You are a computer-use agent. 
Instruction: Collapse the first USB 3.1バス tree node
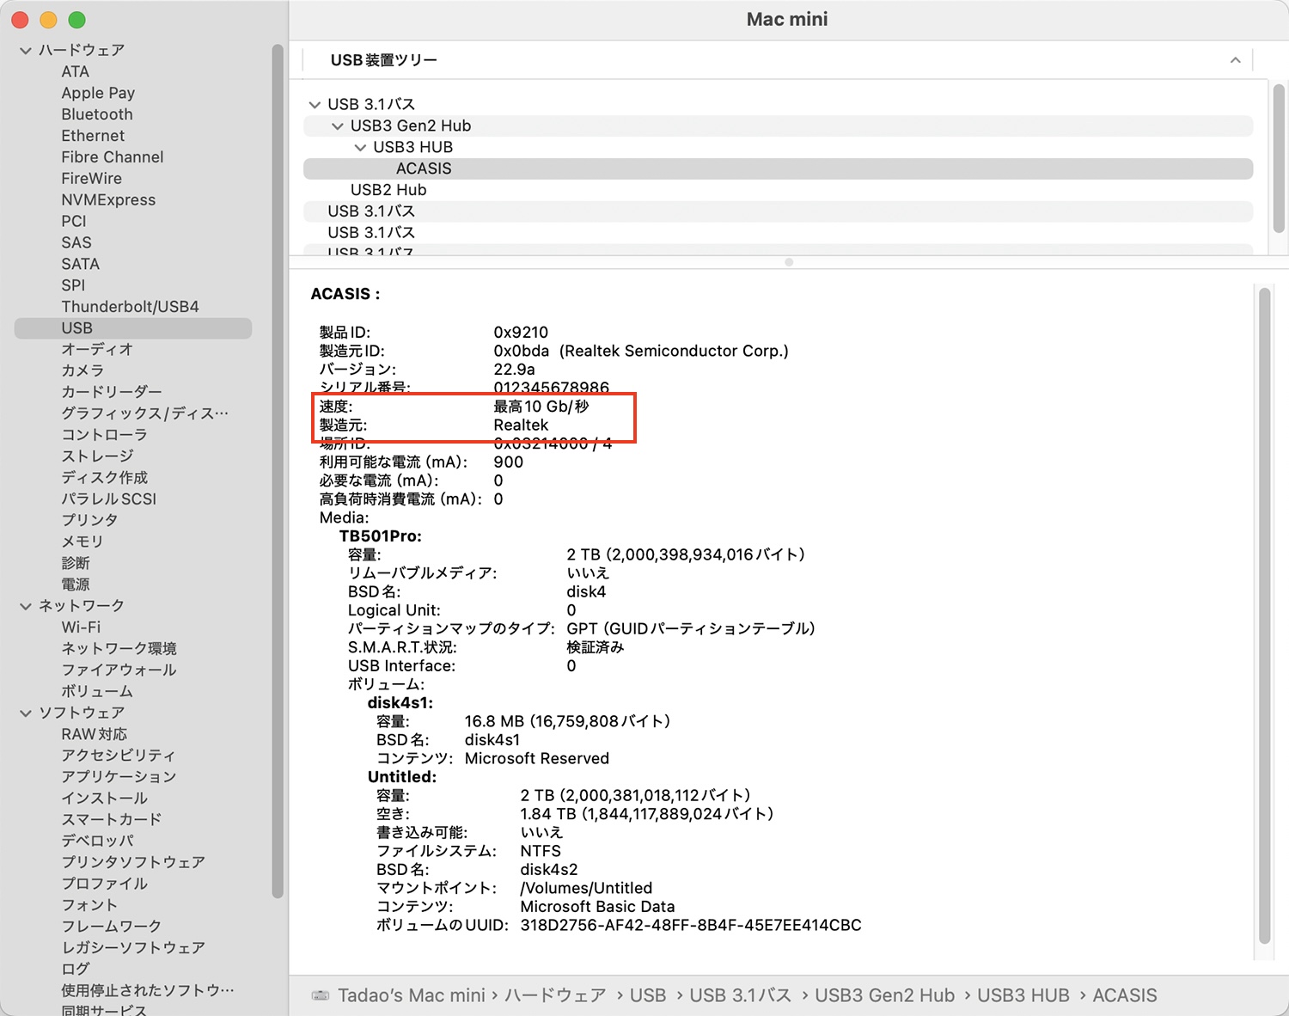pyautogui.click(x=315, y=105)
